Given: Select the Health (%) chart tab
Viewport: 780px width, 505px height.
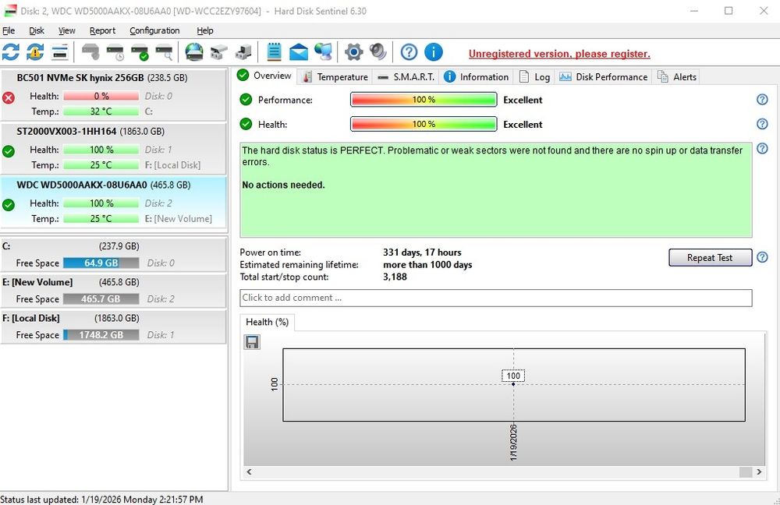Looking at the screenshot, I should pyautogui.click(x=267, y=322).
